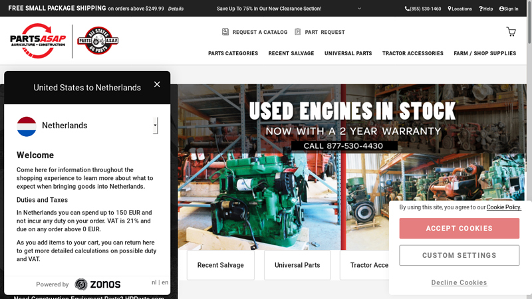
Task: Click the Custom Settings button
Action: [459, 255]
